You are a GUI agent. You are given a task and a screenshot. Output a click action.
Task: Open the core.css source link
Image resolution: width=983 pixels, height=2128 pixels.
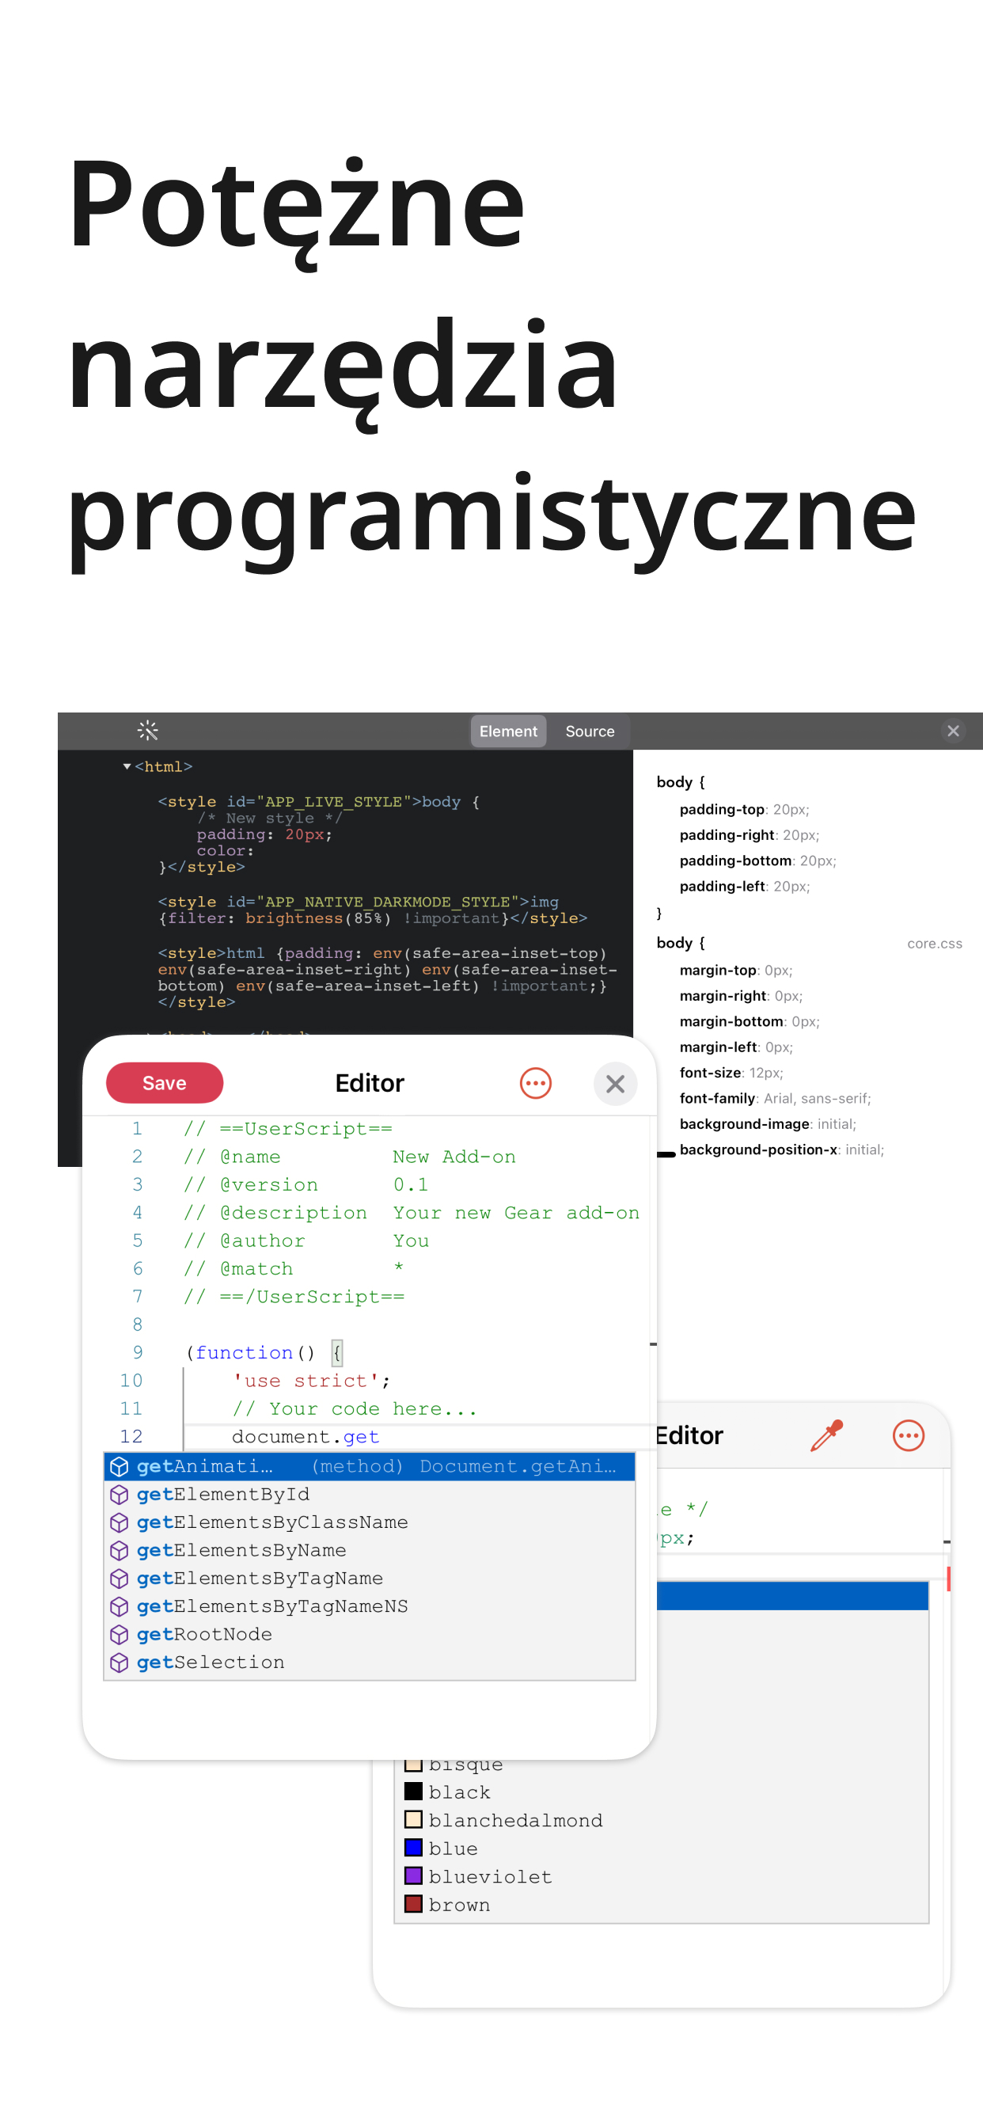[x=934, y=944]
